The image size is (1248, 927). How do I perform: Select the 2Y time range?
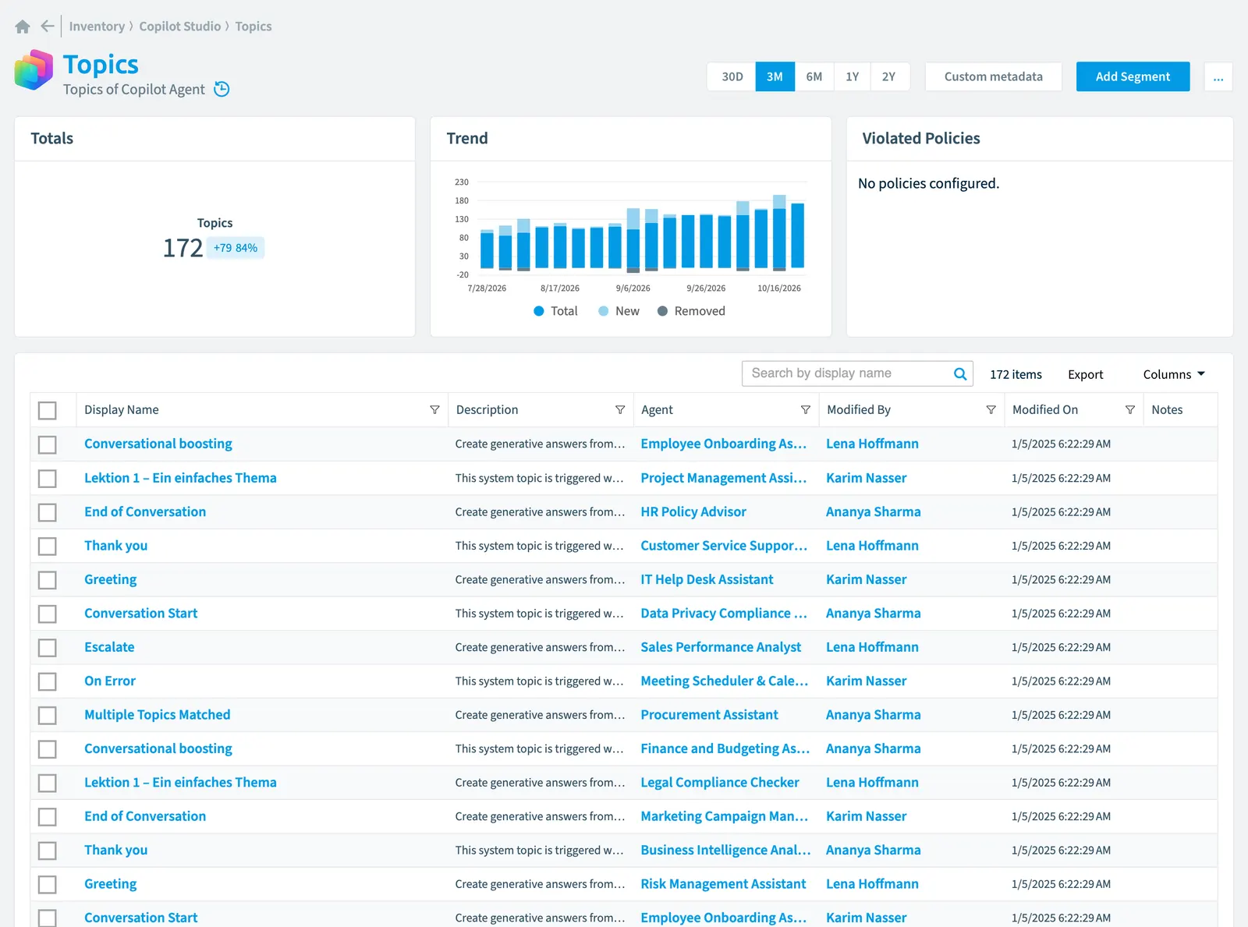[889, 77]
